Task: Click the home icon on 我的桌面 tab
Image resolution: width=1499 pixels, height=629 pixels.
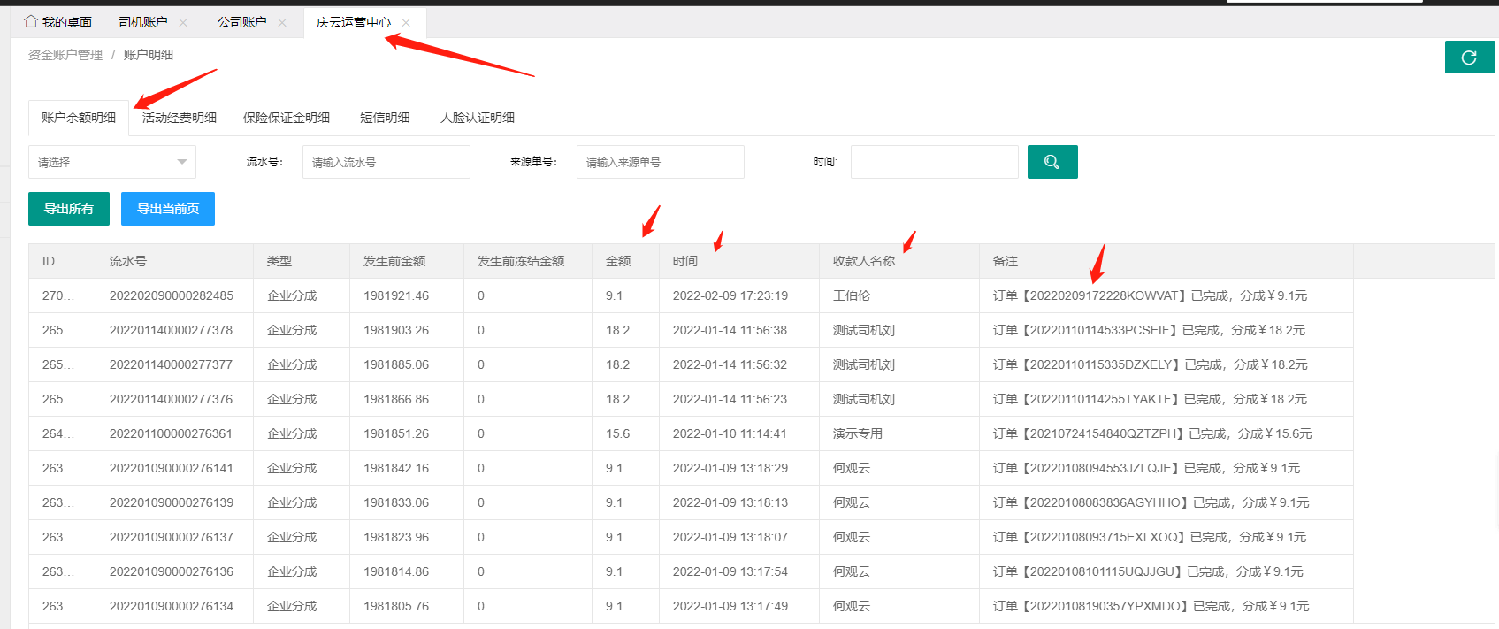Action: point(31,22)
